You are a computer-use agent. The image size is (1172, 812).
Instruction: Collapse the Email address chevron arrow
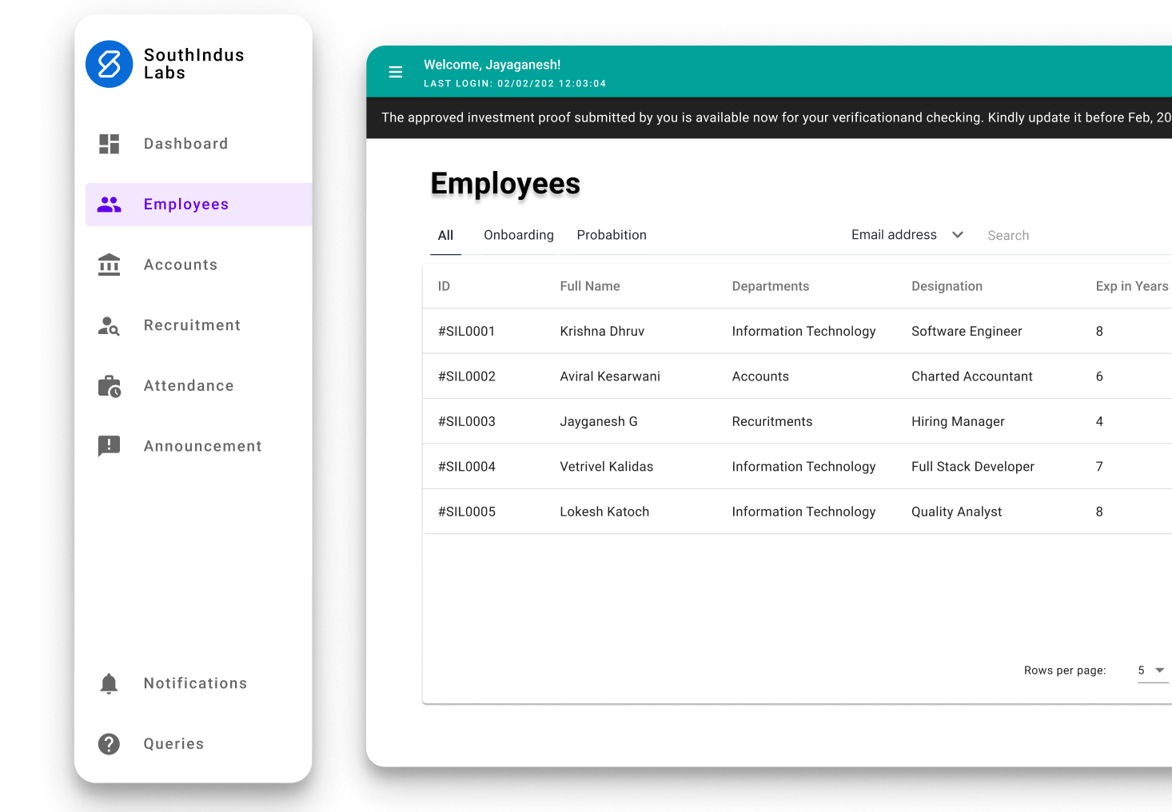(x=957, y=234)
